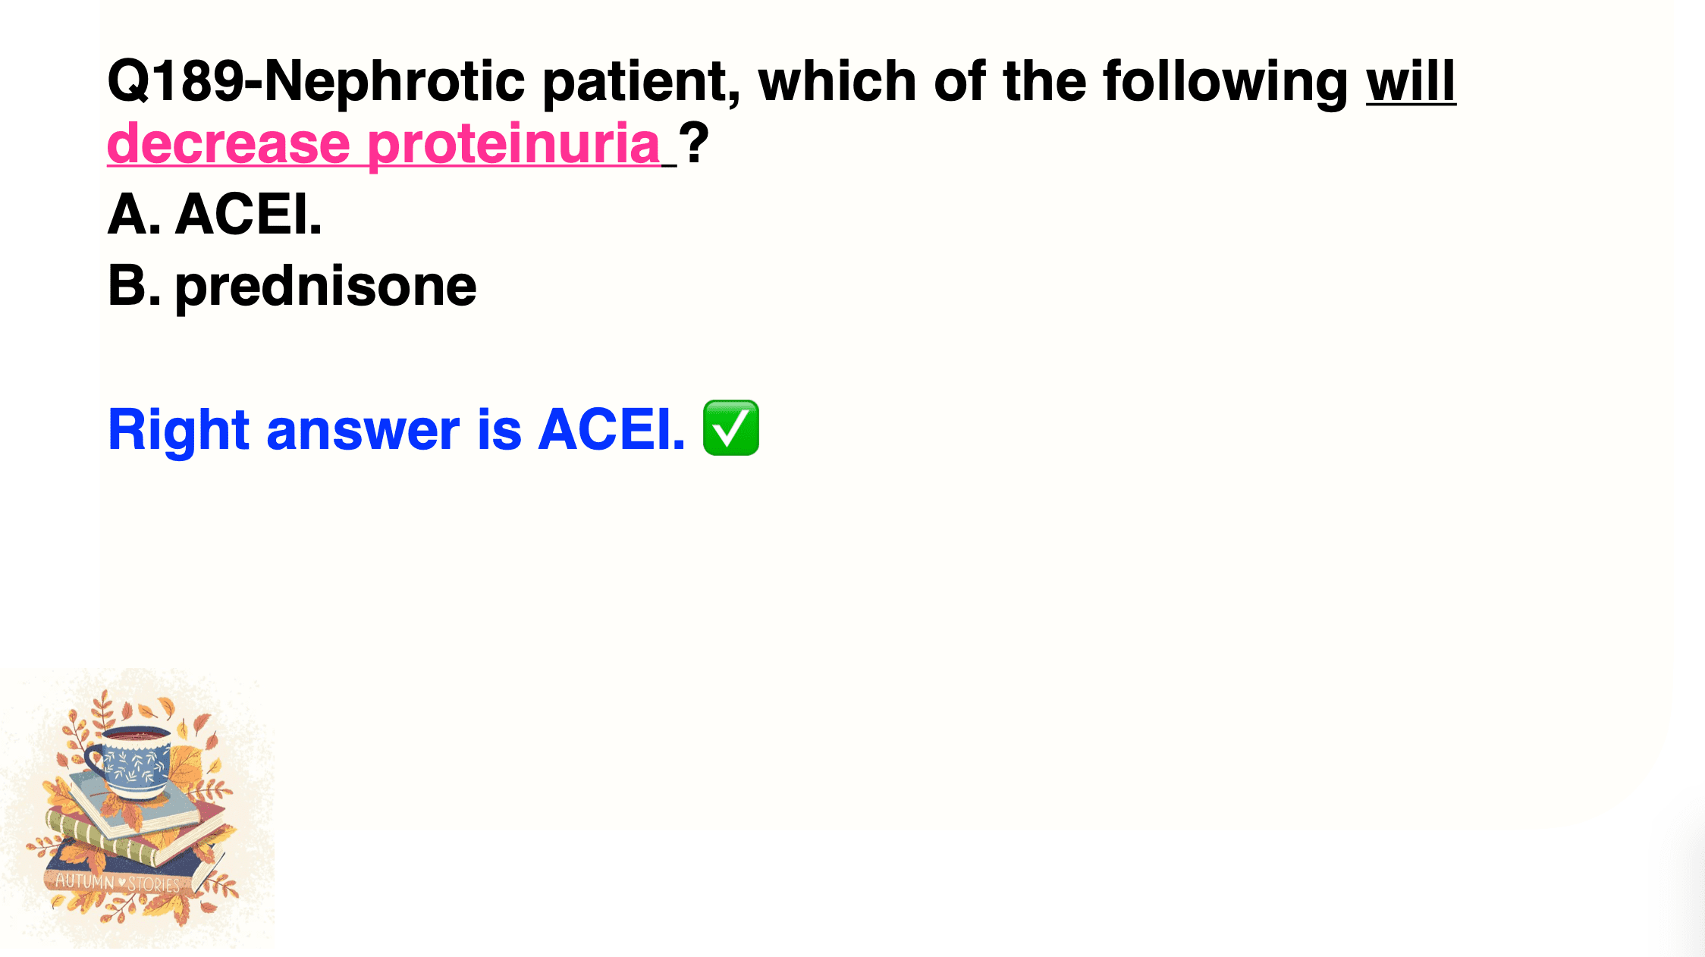Select the word 'following' in the question
Screen dimensions: 1705x957
(x=1225, y=82)
